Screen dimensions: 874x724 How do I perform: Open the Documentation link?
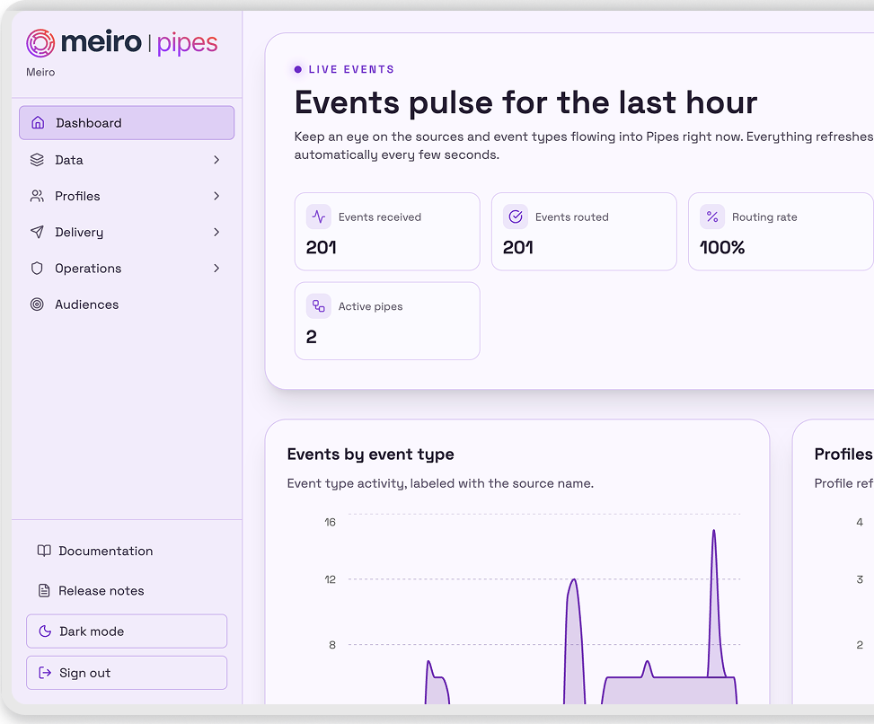point(127,551)
